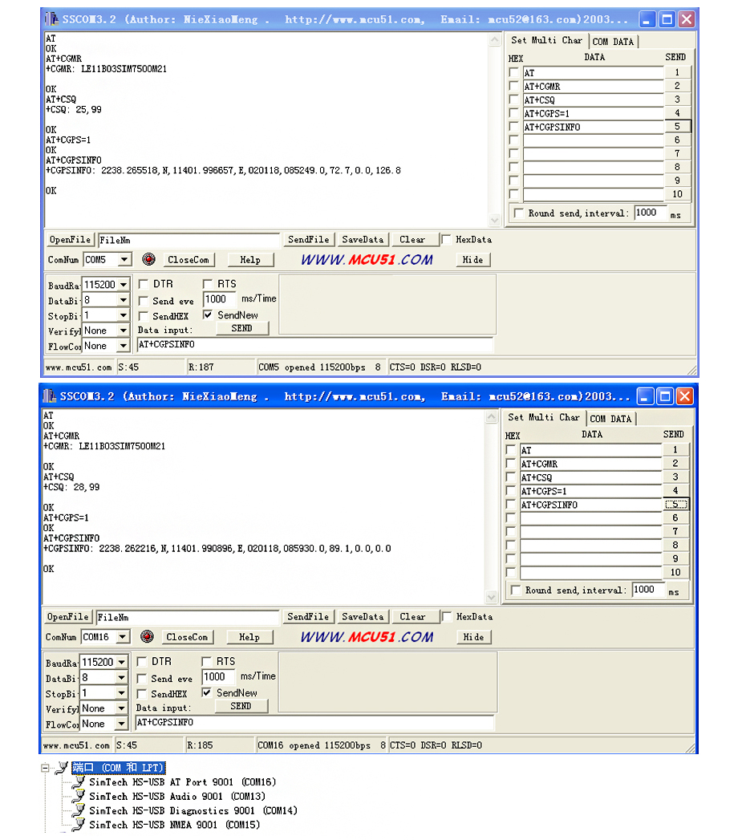This screenshot has height=840, width=746.
Task: Check Send eve option in the COM16 window
Action: tap(142, 679)
